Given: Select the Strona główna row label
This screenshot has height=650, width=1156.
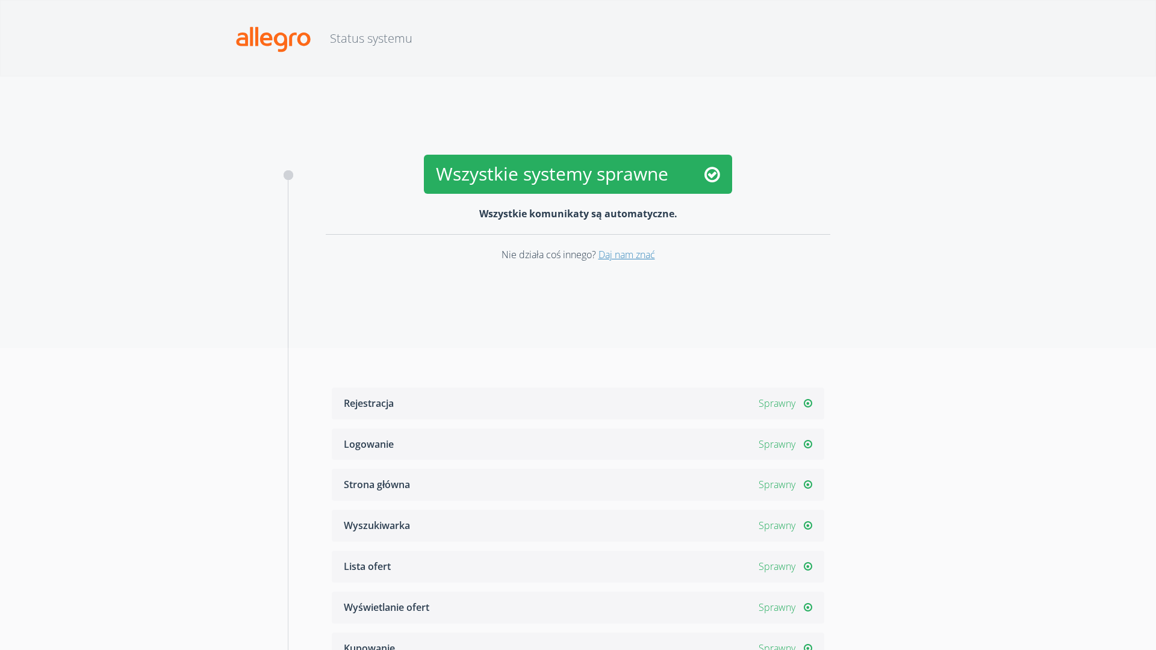Looking at the screenshot, I should (x=377, y=484).
